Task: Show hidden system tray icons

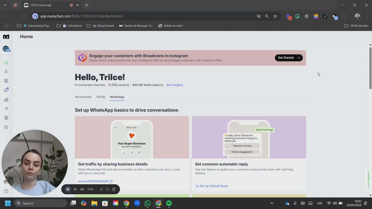Action: pos(272,203)
